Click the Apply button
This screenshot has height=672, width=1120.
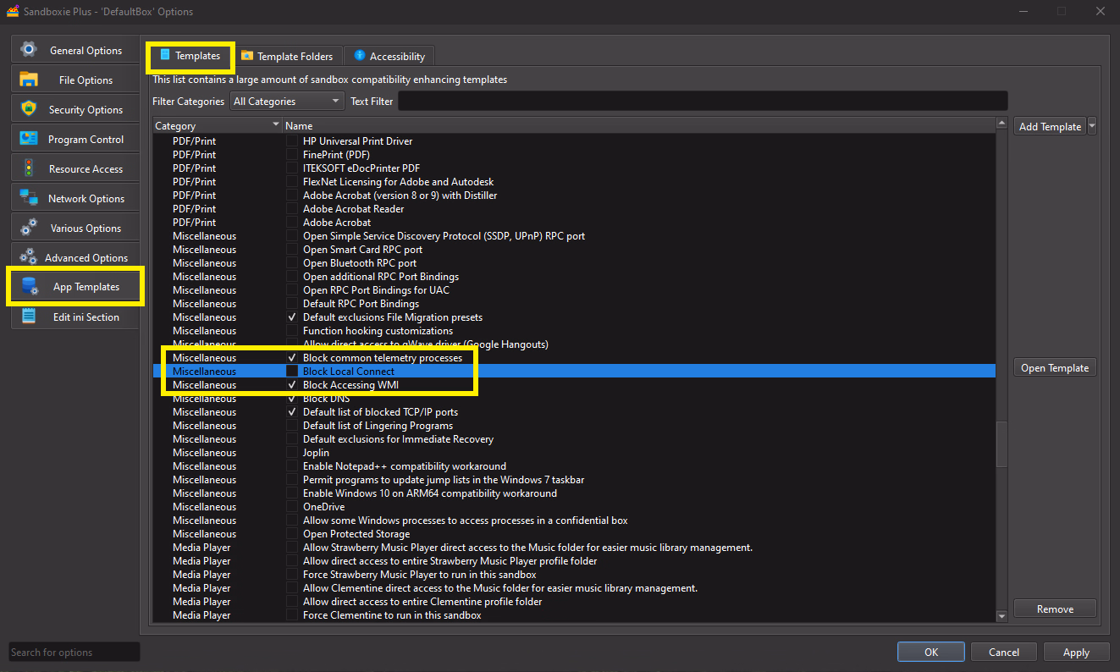click(1076, 653)
